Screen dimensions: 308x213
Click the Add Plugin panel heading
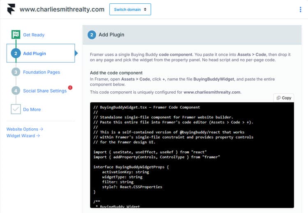111,35
